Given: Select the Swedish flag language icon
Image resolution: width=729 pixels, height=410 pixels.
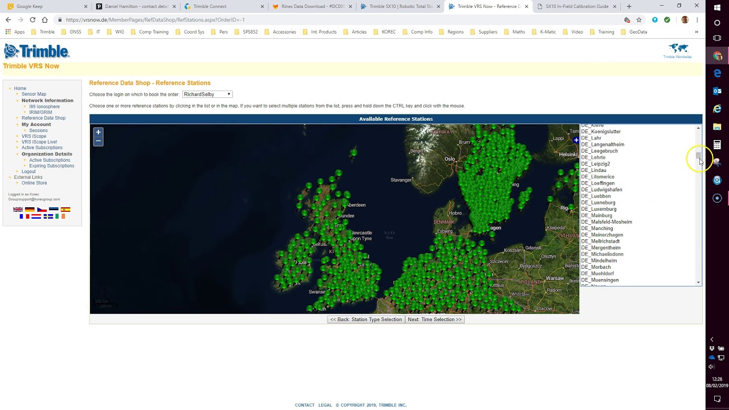Looking at the screenshot, I should (x=48, y=216).
